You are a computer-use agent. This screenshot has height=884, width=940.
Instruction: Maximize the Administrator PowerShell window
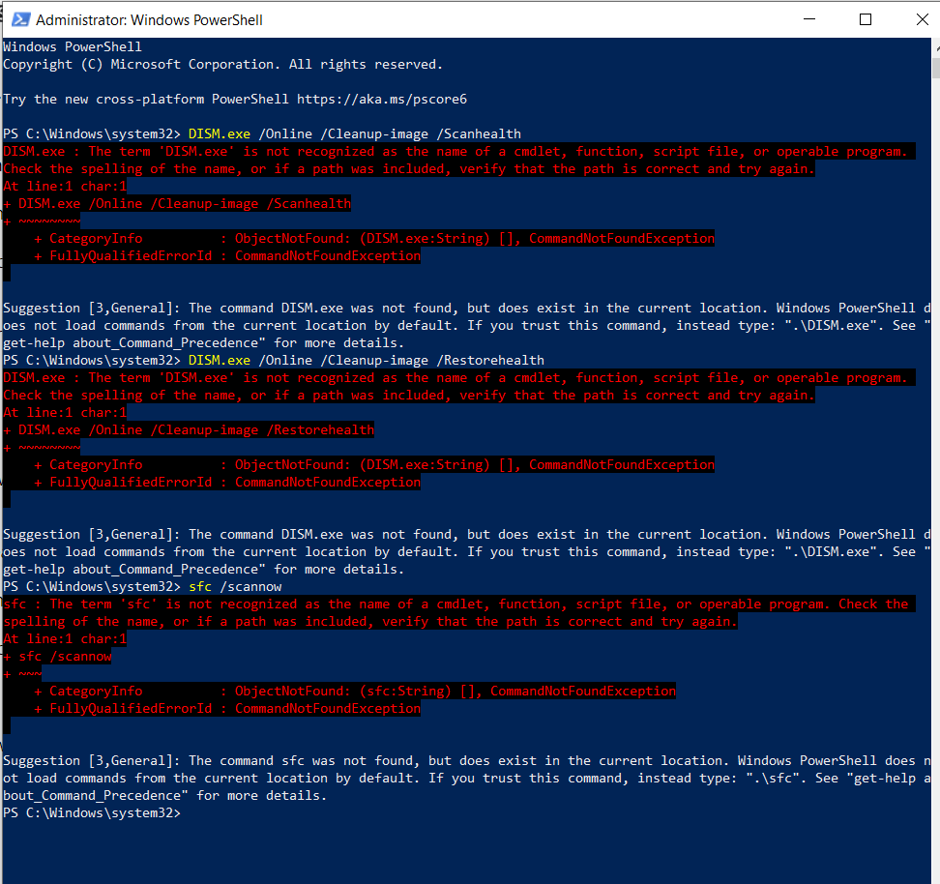click(866, 19)
